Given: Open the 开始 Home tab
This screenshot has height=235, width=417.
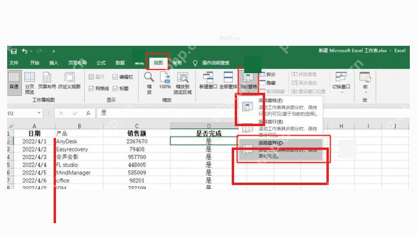Looking at the screenshot, I should (x=35, y=62).
